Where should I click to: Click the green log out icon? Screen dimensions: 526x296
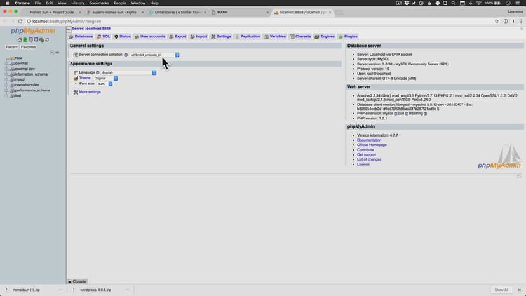25,39
